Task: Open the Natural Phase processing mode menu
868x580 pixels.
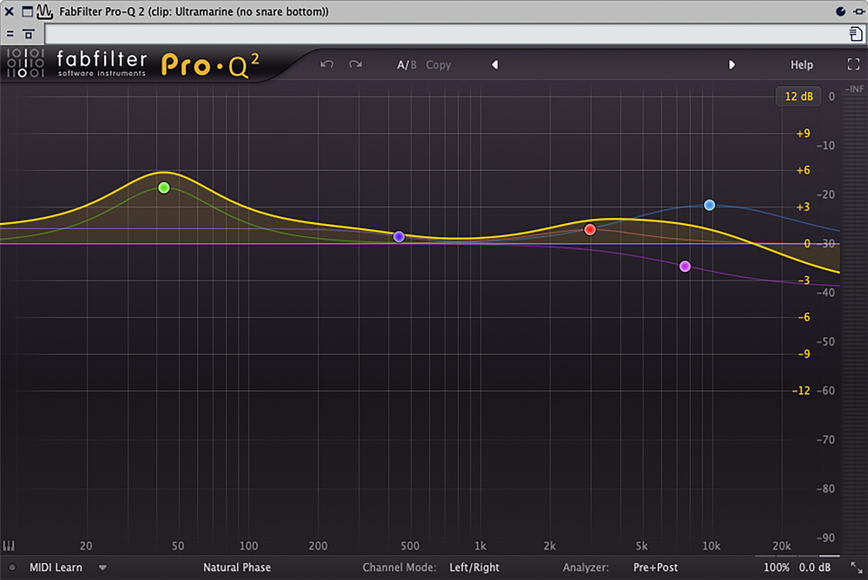Action: pyautogui.click(x=237, y=568)
